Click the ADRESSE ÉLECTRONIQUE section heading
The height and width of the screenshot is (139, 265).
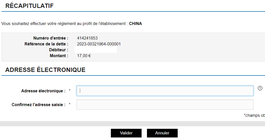point(45,70)
